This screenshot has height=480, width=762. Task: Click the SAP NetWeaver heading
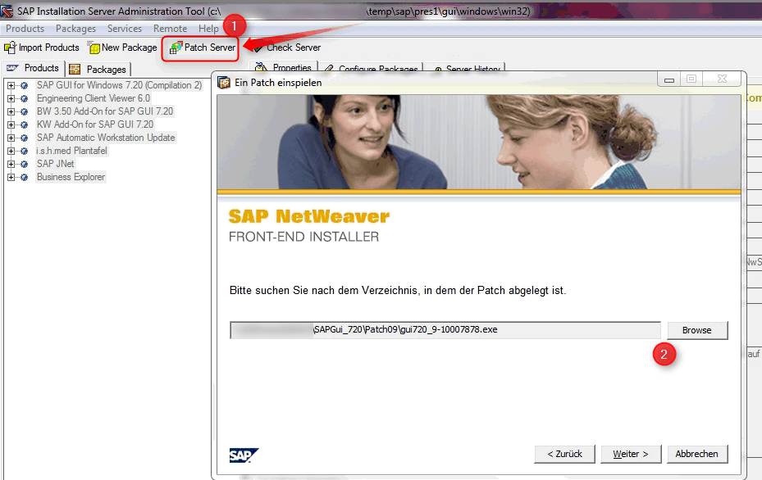(309, 216)
